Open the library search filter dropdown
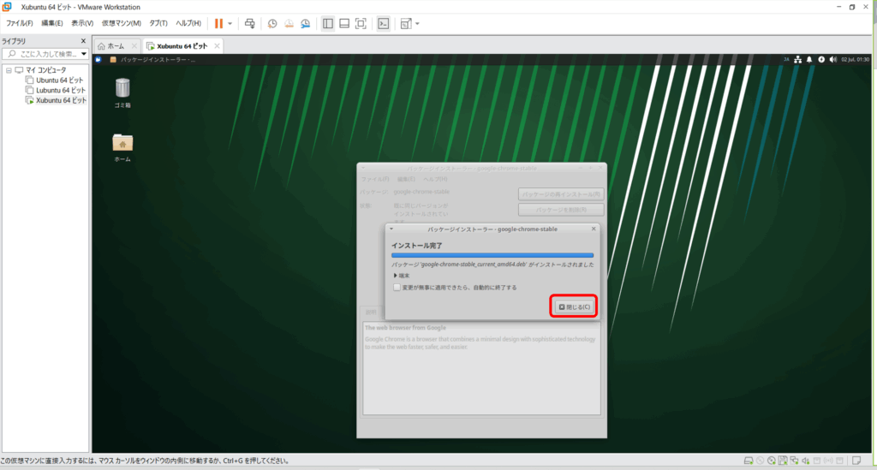This screenshot has height=470, width=877. [x=83, y=54]
